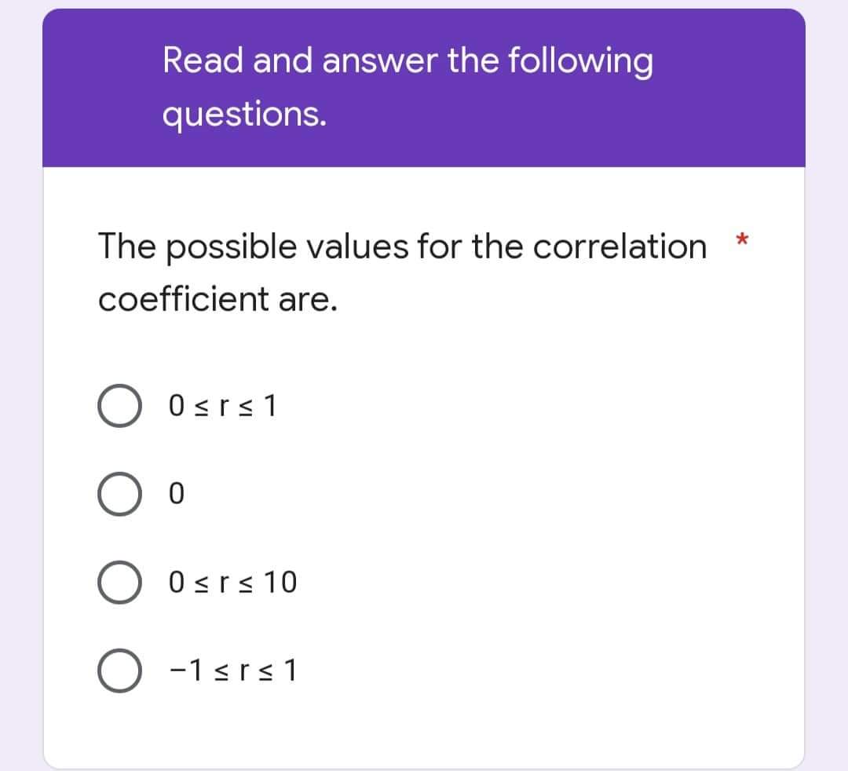Click the label text '0 ≤ r ≤ 10'

pyautogui.click(x=234, y=582)
